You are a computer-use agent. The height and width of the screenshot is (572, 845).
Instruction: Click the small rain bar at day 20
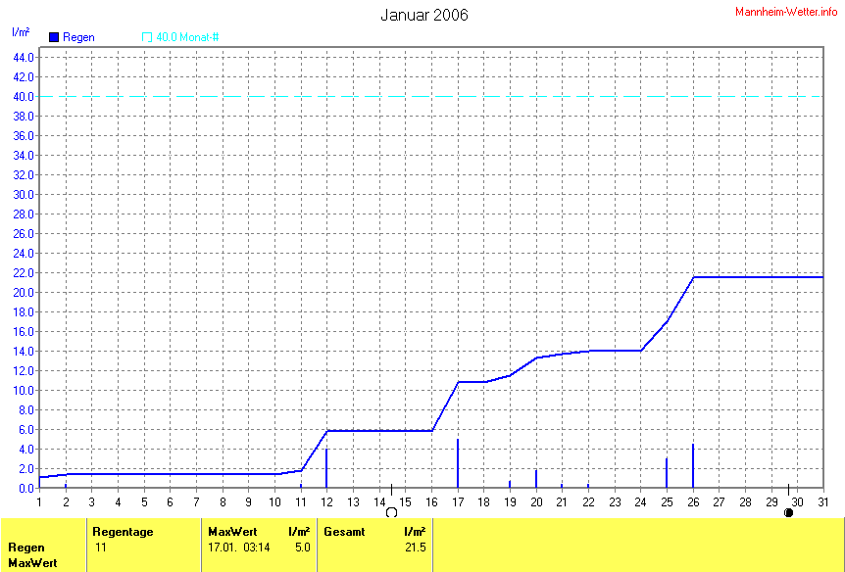coord(536,479)
